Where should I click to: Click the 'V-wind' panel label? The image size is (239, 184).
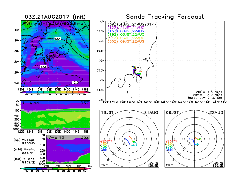pyautogui.click(x=56, y=137)
